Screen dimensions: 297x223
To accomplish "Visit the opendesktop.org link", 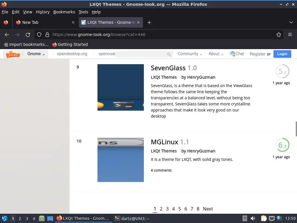I will [x=72, y=54].
